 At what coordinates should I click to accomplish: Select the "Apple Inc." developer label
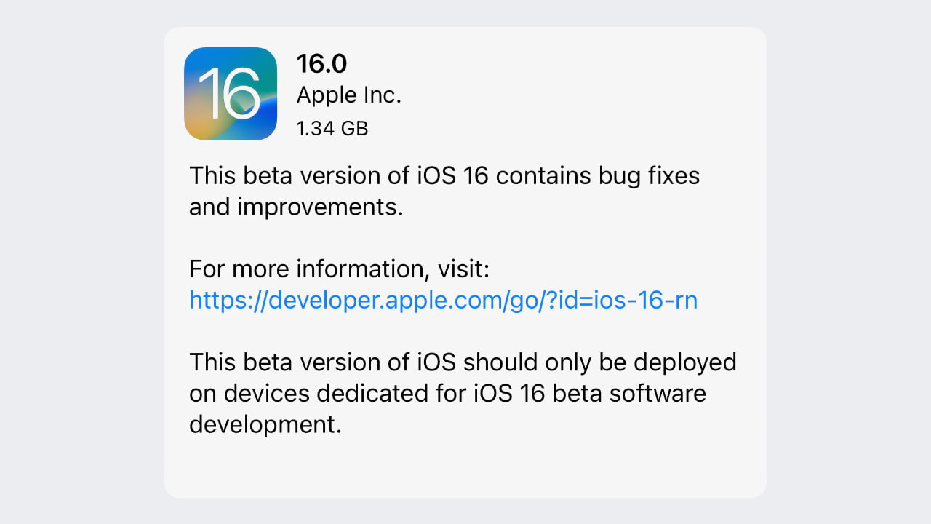348,95
